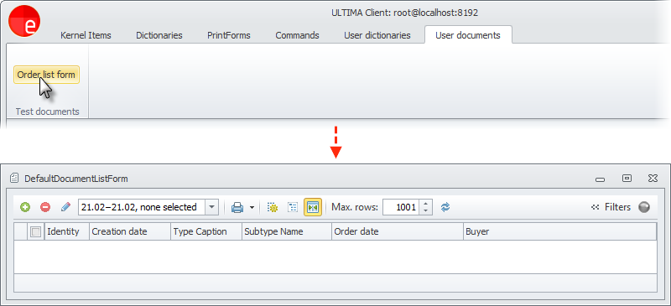Click the green add document icon

(x=25, y=208)
